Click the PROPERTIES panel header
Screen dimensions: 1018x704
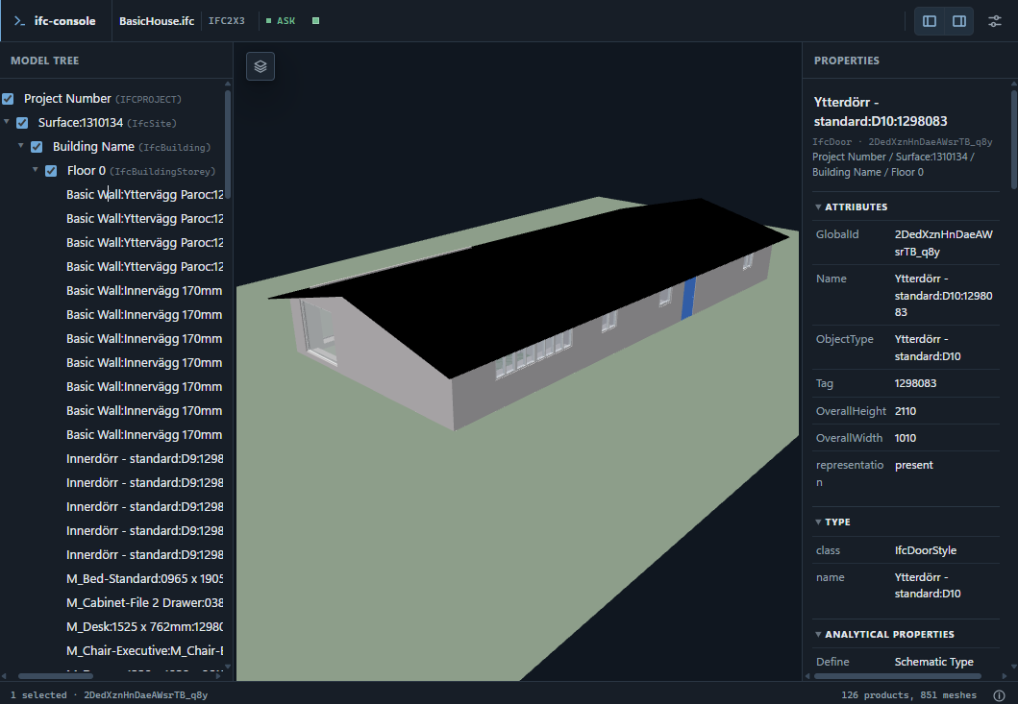click(847, 61)
